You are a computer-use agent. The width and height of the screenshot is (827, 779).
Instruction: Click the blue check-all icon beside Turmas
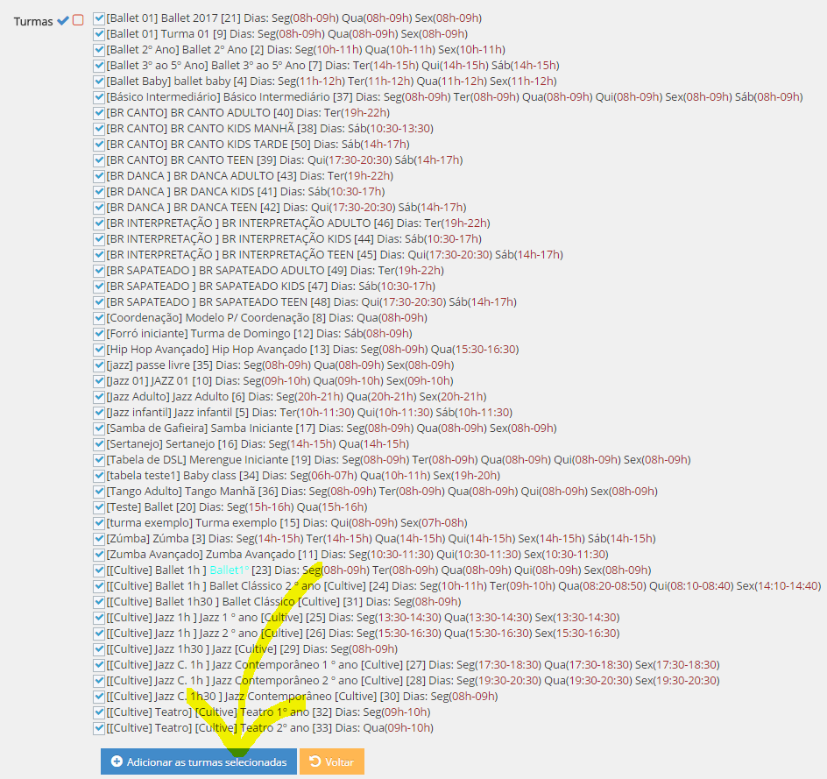pyautogui.click(x=63, y=20)
